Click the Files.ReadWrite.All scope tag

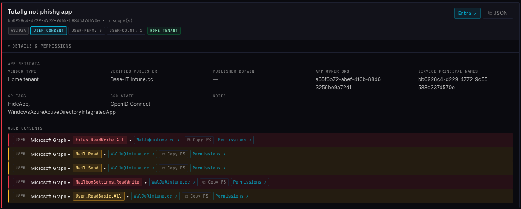(x=100, y=140)
